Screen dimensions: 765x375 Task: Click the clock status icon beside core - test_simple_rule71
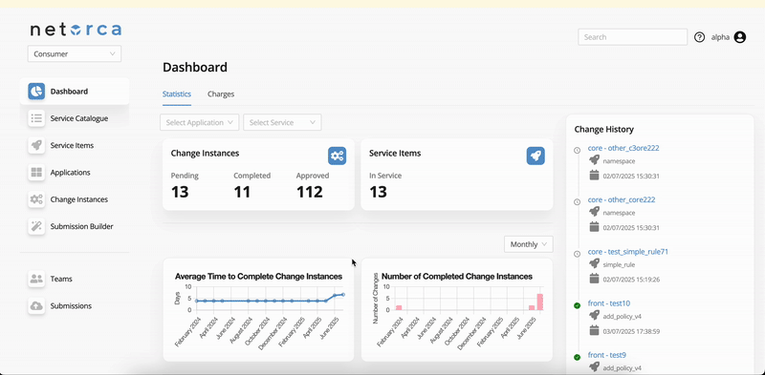click(x=578, y=254)
